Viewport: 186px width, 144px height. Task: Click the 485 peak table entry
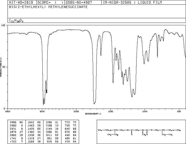tap(70, 138)
